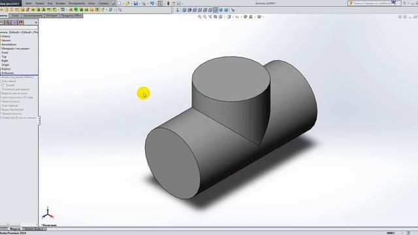This screenshot has height=235, width=418.
Task: Expand the Display Style dropdown arrow
Action: pyautogui.click(x=233, y=17)
